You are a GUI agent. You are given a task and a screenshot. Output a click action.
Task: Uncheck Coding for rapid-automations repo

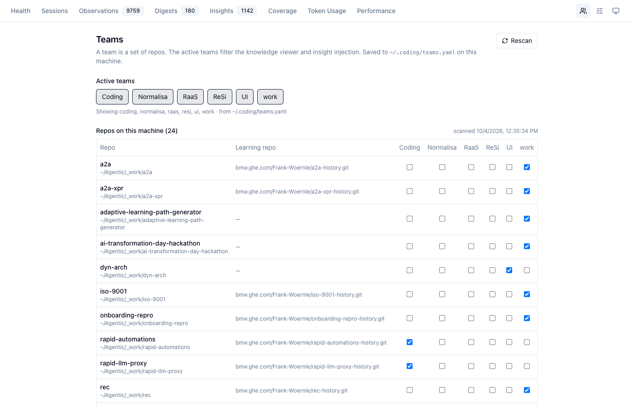pyautogui.click(x=409, y=342)
